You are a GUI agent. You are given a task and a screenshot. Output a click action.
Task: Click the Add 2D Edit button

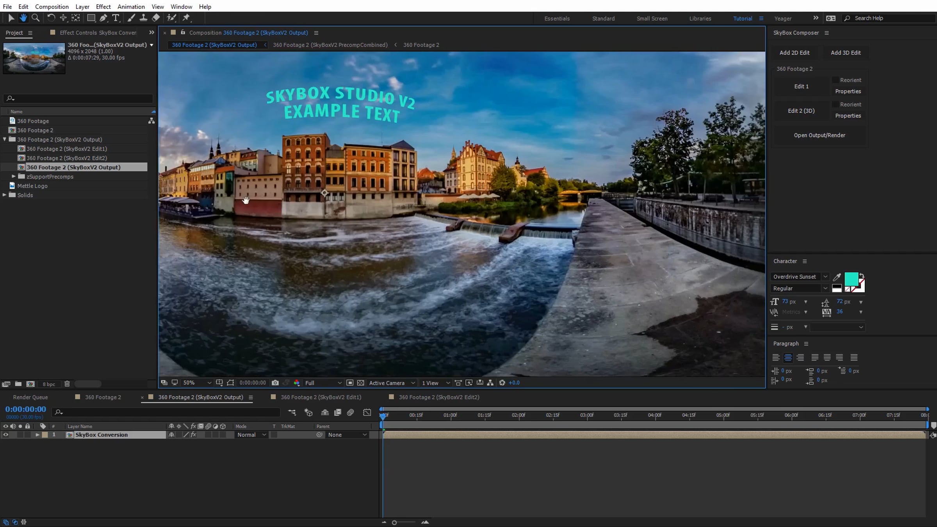(794, 53)
